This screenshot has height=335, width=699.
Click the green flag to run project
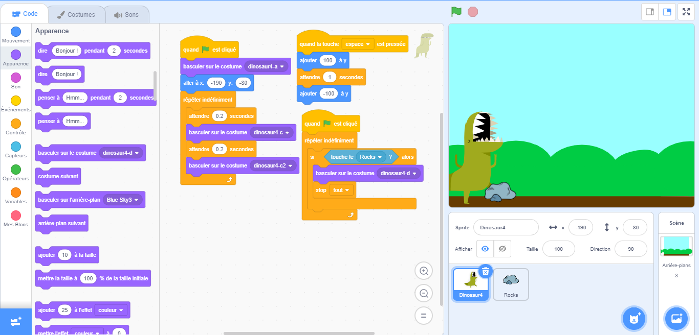point(456,12)
